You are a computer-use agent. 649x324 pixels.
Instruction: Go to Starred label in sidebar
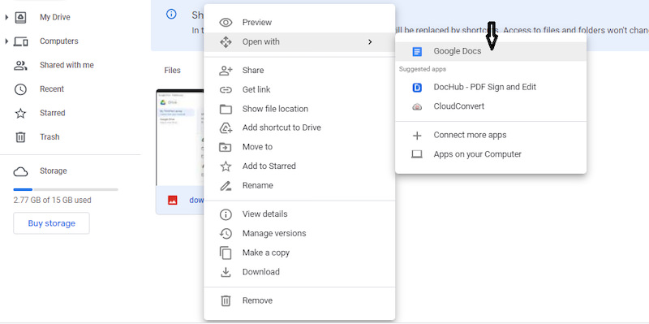(x=52, y=113)
